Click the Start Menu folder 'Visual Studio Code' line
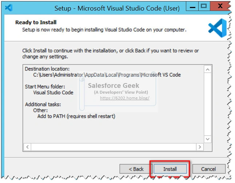The image size is (235, 183). [x=53, y=92]
